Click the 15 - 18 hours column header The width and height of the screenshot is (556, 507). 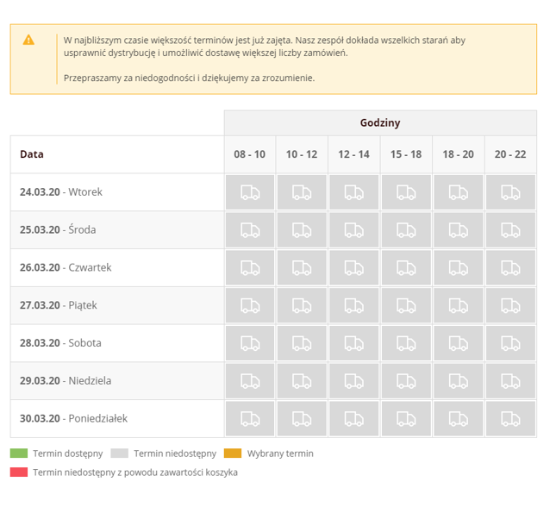[x=406, y=154]
